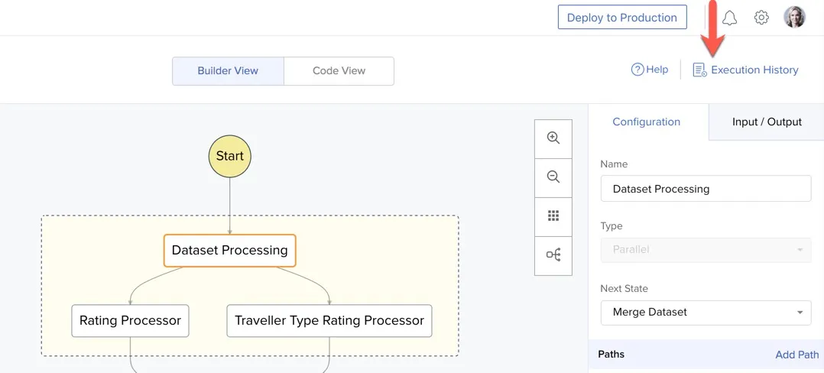Screen dimensions: 824x373
Task: Open the notifications bell icon
Action: [730, 18]
